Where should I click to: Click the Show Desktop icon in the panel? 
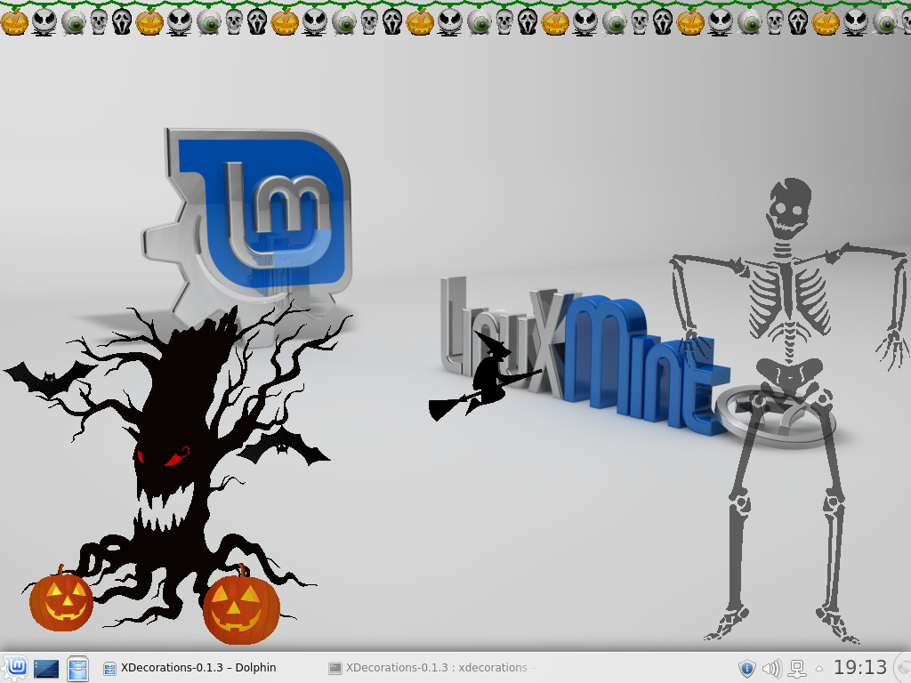click(x=46, y=669)
